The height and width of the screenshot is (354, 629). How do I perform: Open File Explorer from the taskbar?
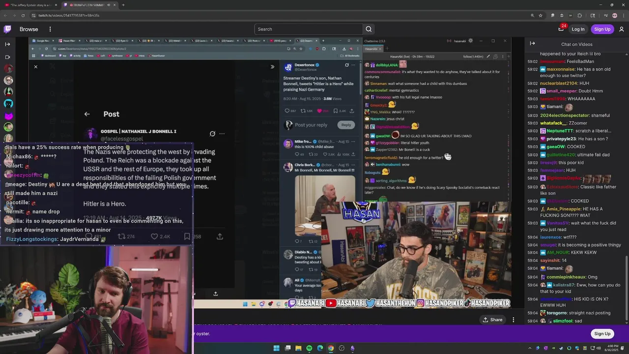point(298,348)
